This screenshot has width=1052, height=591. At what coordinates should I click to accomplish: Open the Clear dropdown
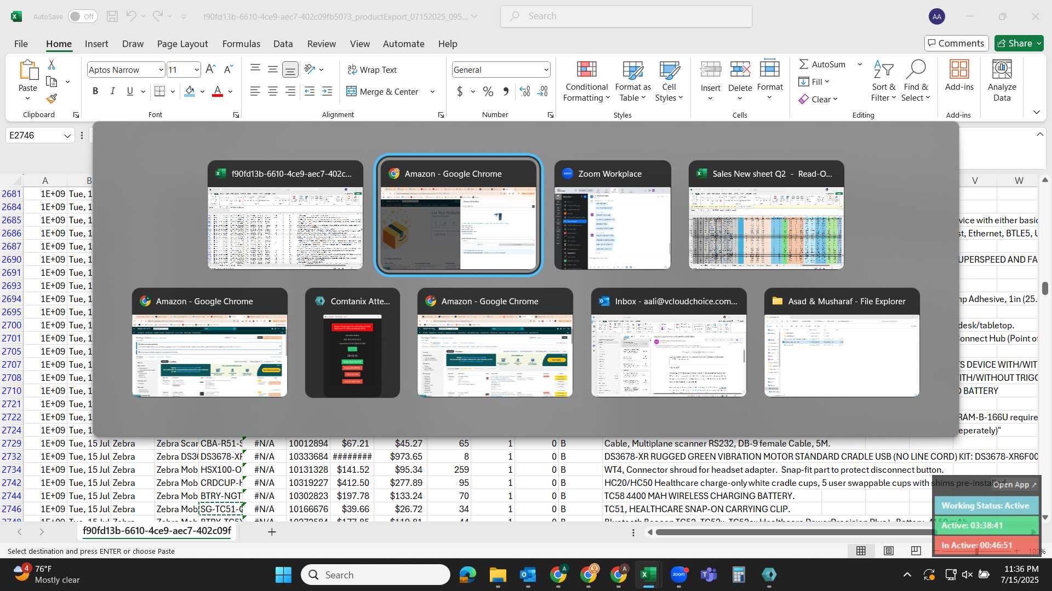(818, 99)
